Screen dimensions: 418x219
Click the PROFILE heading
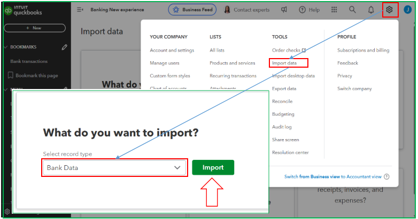[346, 37]
